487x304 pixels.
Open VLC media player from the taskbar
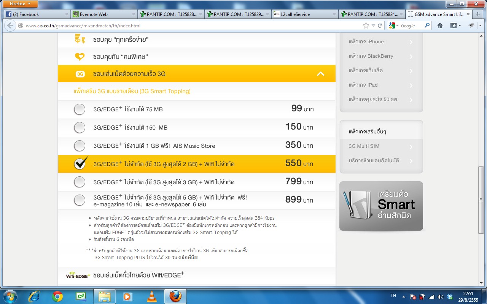[151, 296]
